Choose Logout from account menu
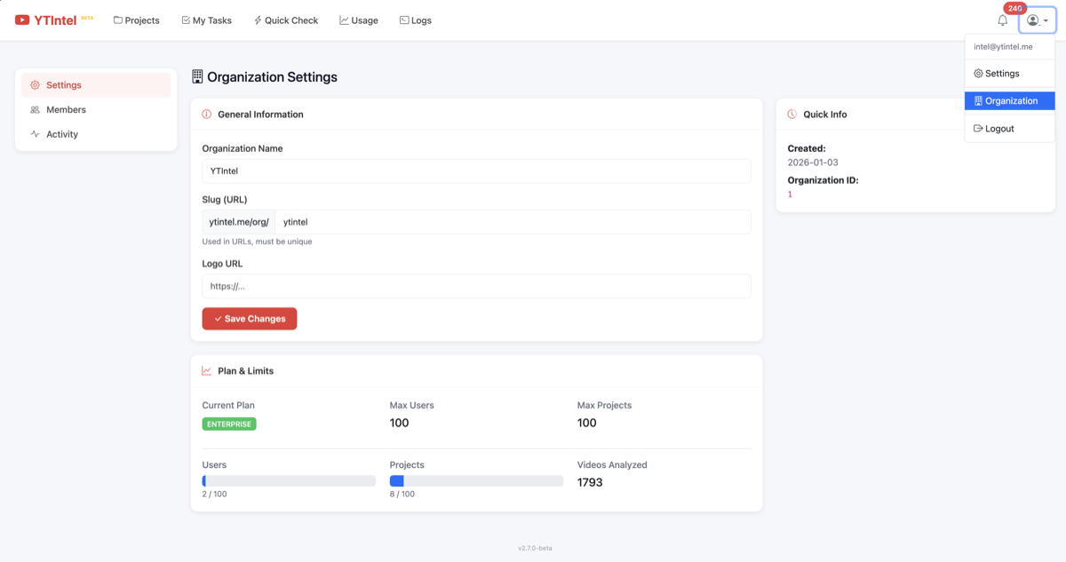This screenshot has width=1066, height=562. tap(998, 129)
